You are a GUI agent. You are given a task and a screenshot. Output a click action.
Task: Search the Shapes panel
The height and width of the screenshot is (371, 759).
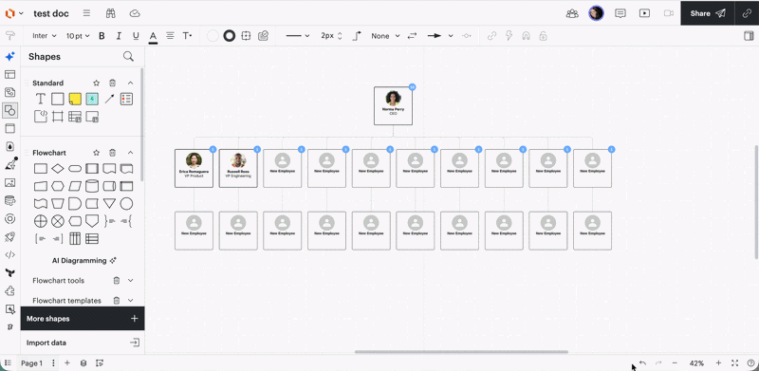pyautogui.click(x=128, y=57)
